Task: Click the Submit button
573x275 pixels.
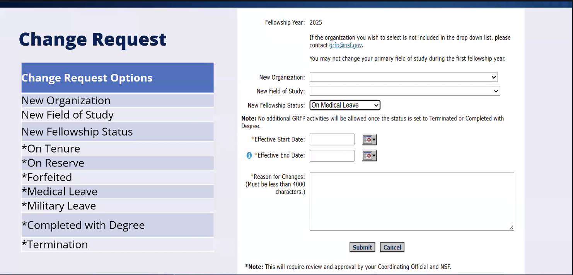Action: tap(362, 248)
